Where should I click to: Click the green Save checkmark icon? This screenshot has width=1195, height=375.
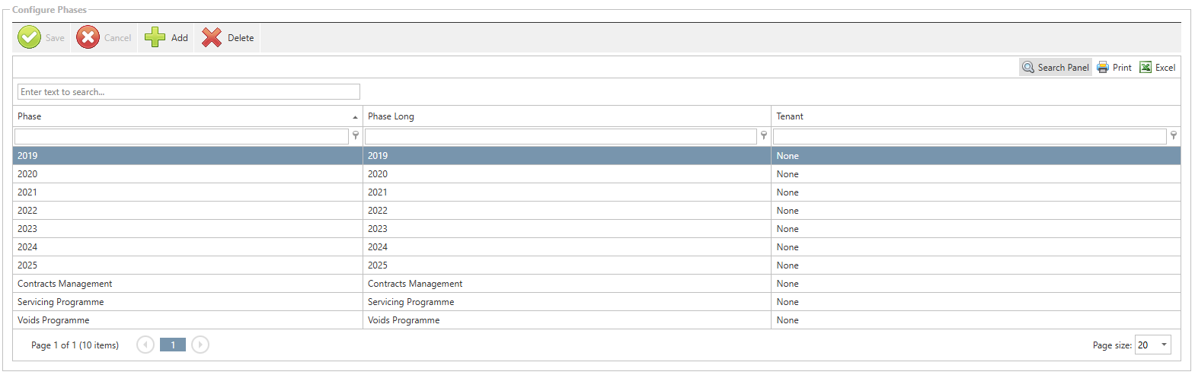pyautogui.click(x=29, y=37)
